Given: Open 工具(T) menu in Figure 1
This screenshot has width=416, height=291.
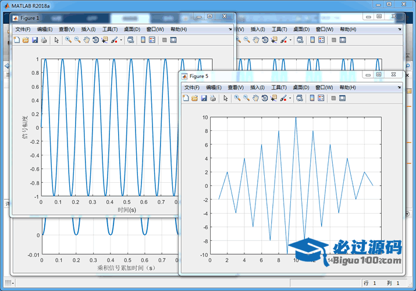Looking at the screenshot, I should click(x=110, y=29).
